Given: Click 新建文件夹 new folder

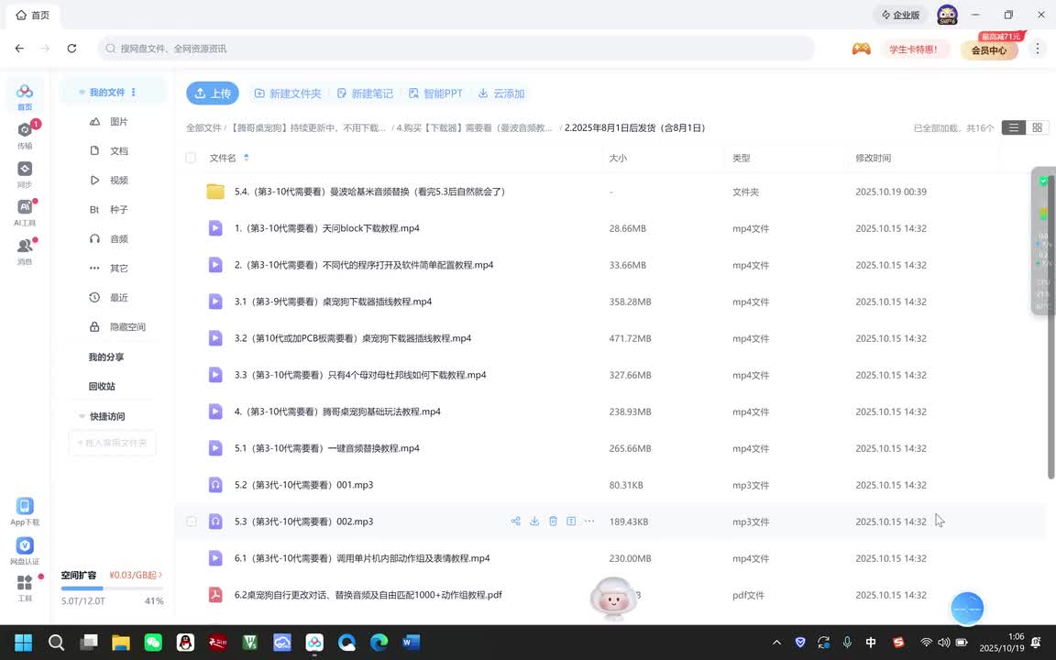Looking at the screenshot, I should click(288, 93).
